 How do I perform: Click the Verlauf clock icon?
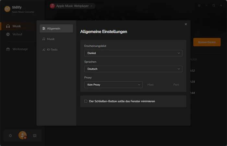(x=8, y=34)
